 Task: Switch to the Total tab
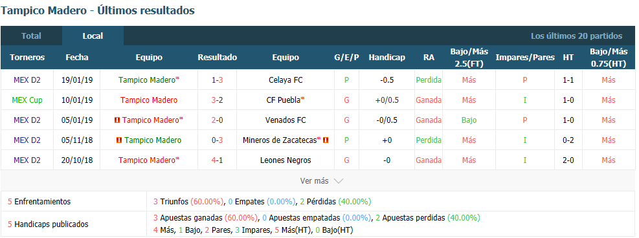[x=31, y=36]
